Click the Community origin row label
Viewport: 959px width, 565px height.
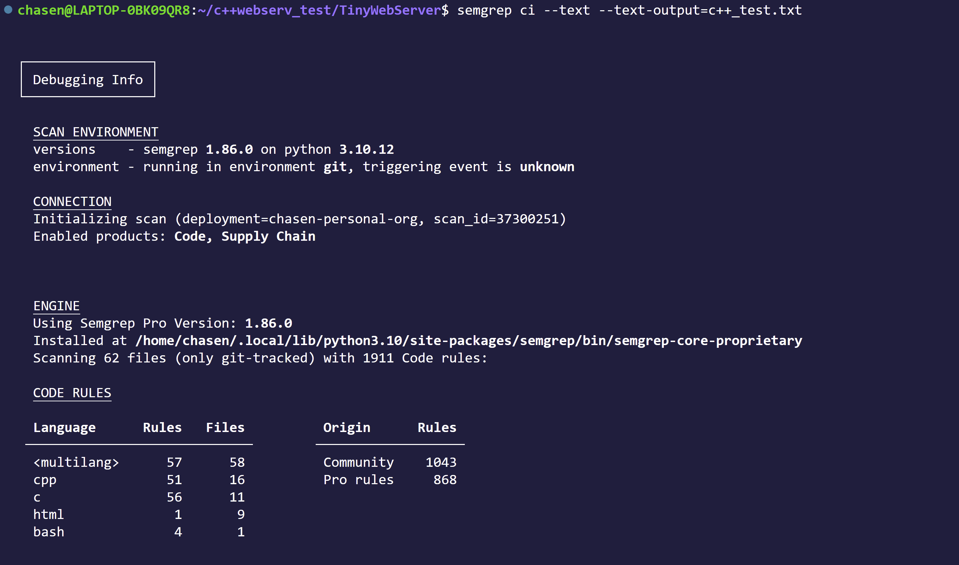pyautogui.click(x=359, y=463)
